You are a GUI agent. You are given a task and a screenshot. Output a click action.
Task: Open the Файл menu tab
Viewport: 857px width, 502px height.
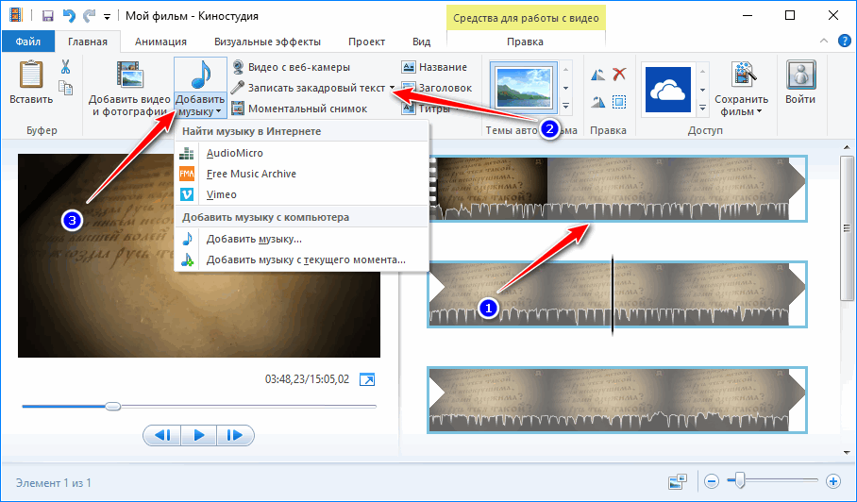tap(28, 42)
